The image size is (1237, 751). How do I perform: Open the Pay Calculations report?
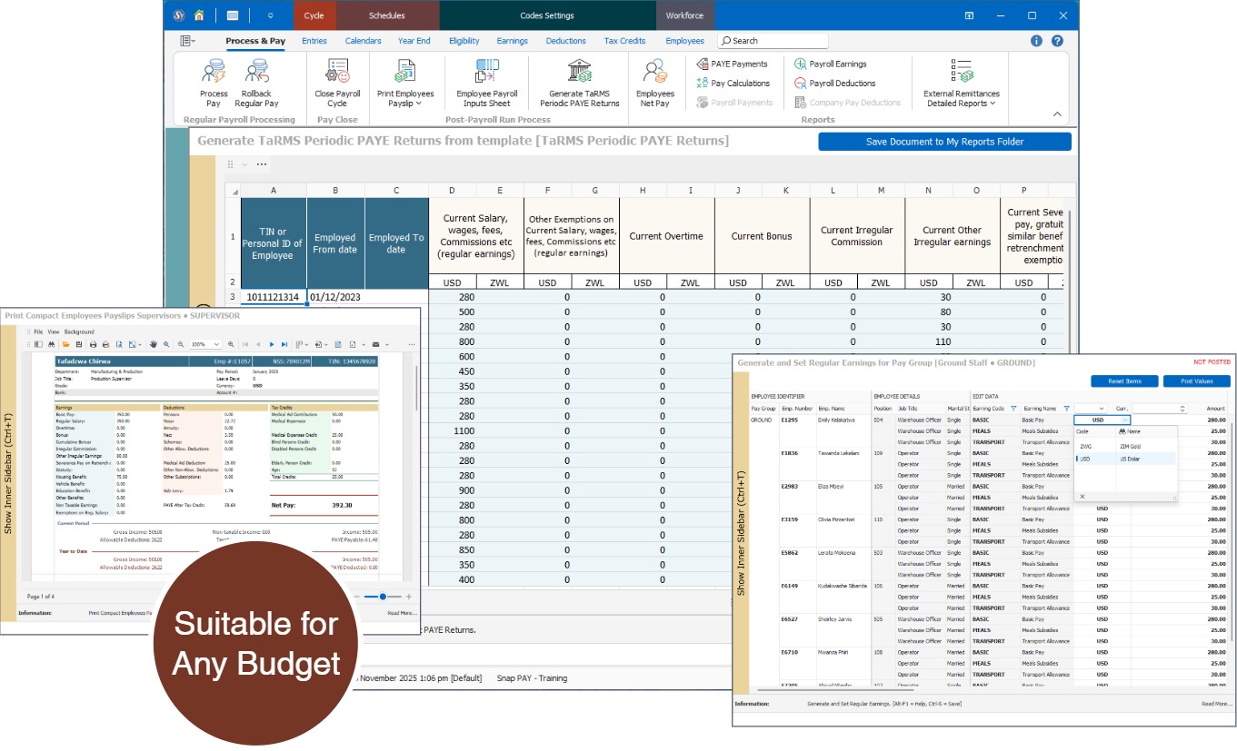(x=733, y=84)
